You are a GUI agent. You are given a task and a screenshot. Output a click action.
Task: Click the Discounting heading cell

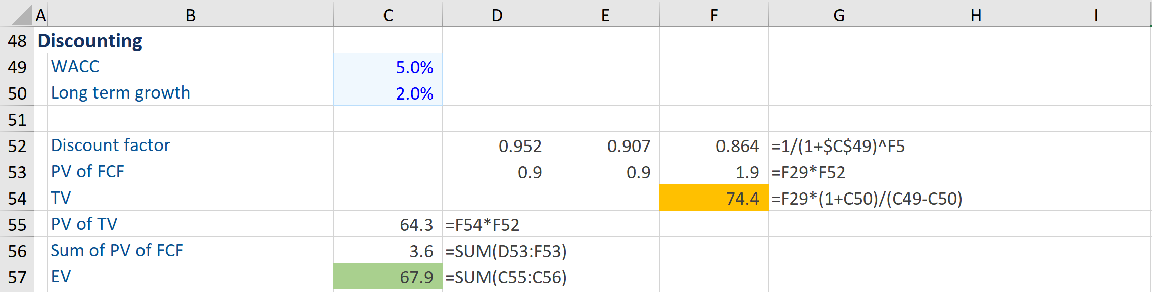click(90, 40)
